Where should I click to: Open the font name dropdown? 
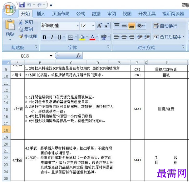[x=77, y=26]
